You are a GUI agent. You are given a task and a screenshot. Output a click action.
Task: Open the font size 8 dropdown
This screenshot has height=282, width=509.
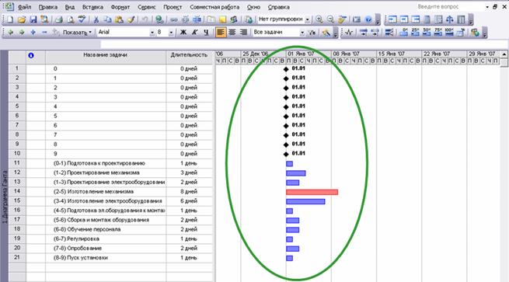coord(171,32)
